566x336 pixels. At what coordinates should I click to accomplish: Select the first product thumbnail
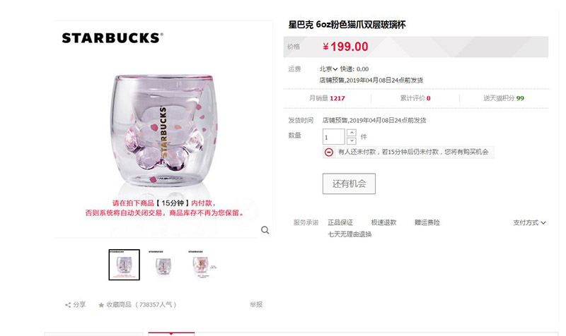pyautogui.click(x=125, y=265)
